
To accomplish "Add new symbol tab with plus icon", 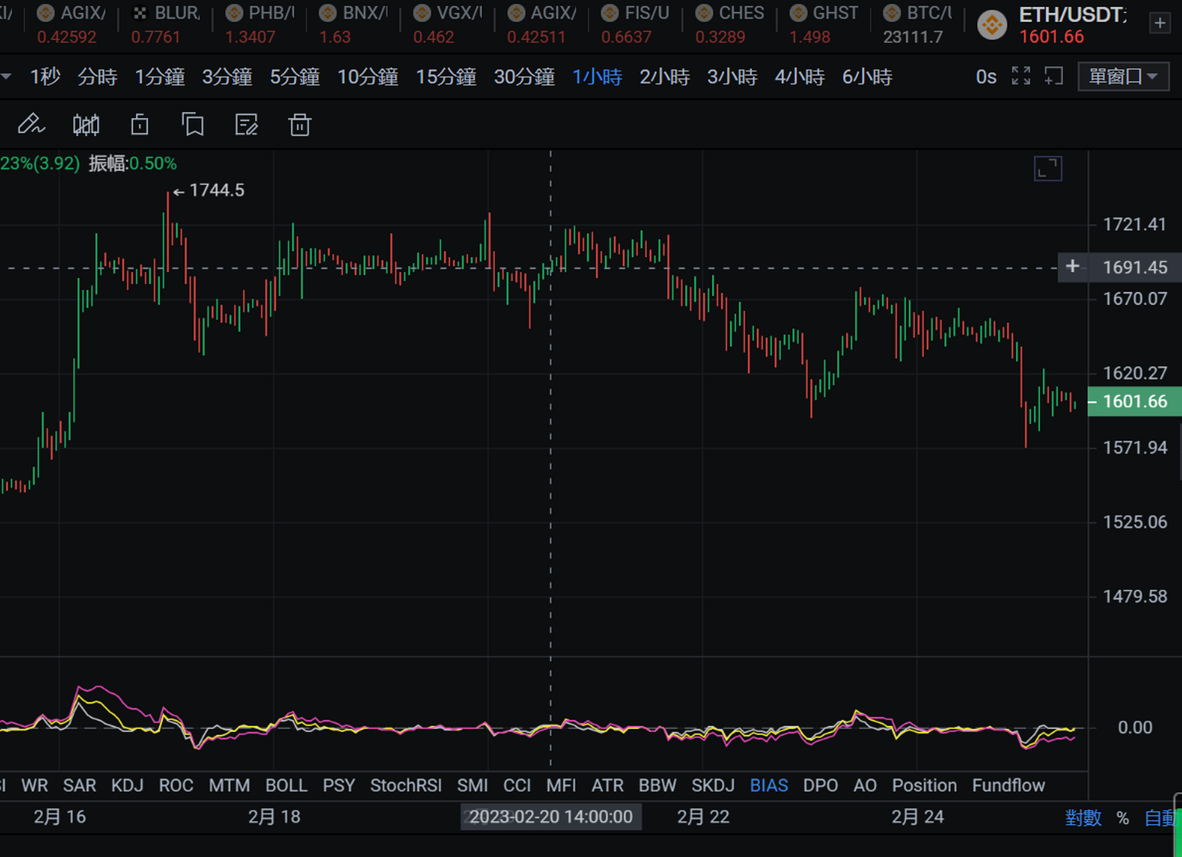I will point(1160,23).
